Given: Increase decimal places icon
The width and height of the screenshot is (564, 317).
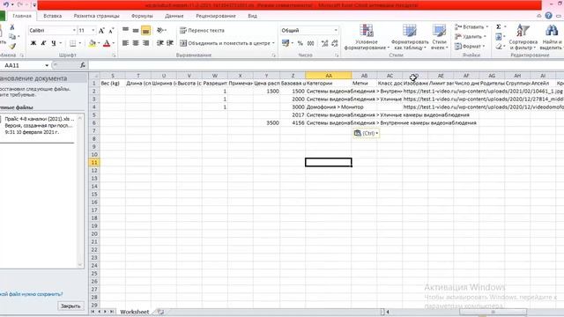Looking at the screenshot, I should (x=325, y=43).
